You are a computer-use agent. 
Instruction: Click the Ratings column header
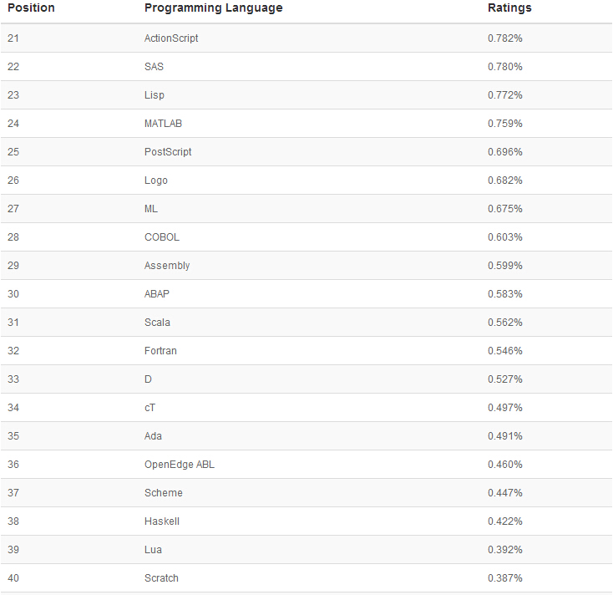coord(509,8)
